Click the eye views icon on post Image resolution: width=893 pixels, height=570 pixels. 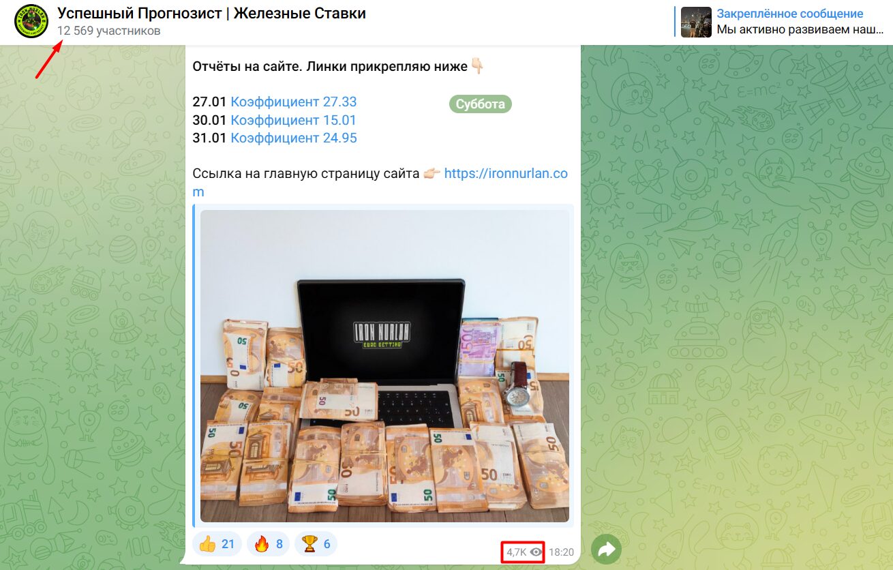pos(536,552)
